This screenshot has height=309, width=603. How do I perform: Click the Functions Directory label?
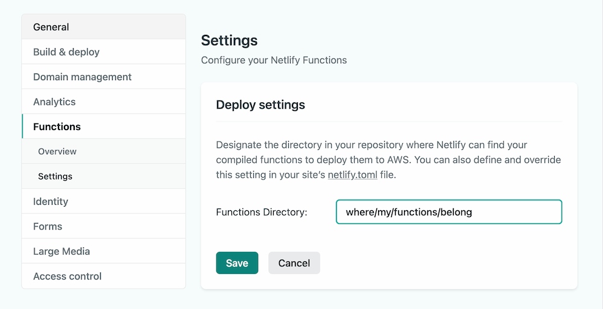click(x=262, y=212)
